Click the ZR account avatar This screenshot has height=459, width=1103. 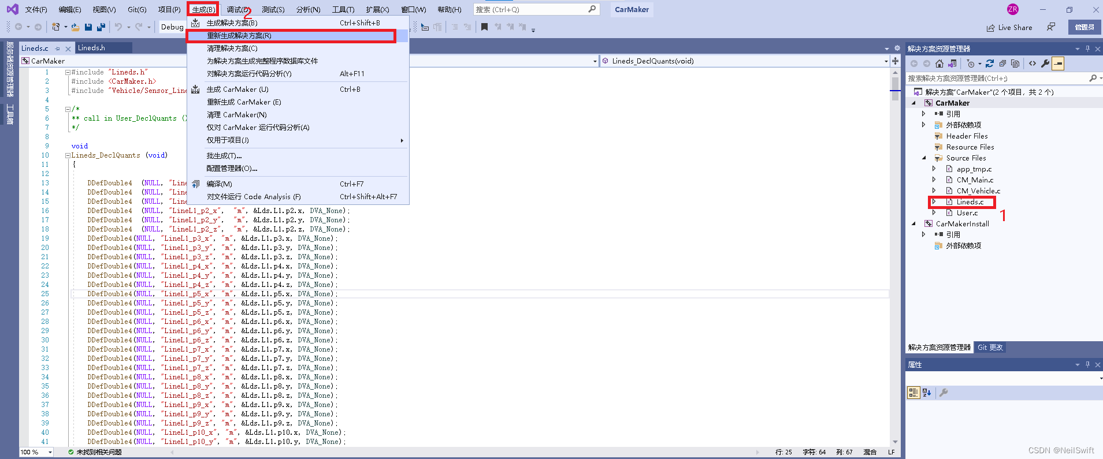coord(1012,9)
